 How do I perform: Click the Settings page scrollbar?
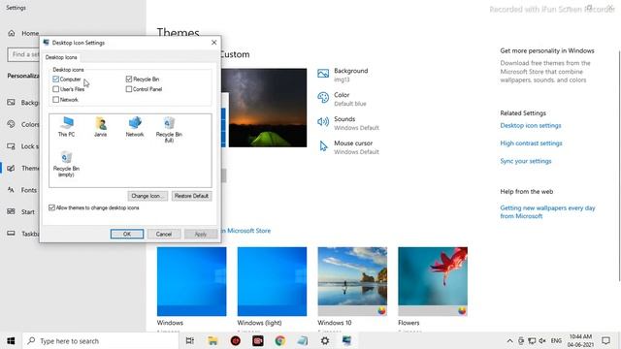coord(619,166)
